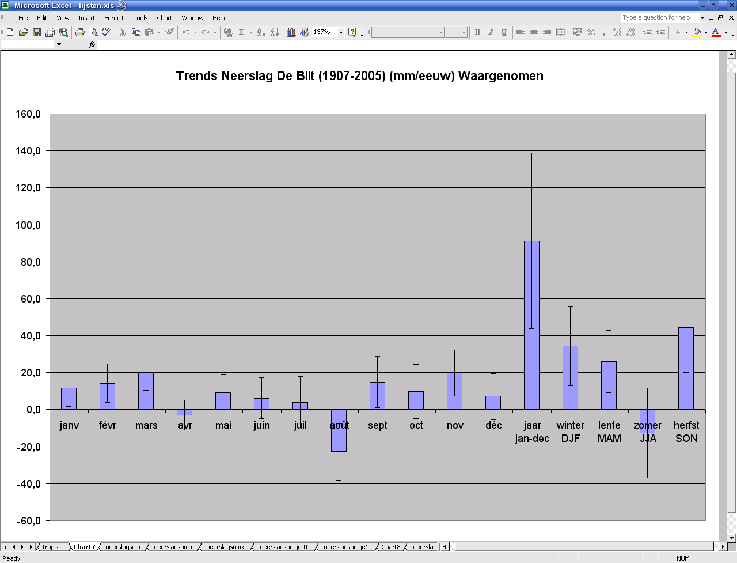Open the Print Preview icon
Viewport: 737px width, 563px height.
93,32
